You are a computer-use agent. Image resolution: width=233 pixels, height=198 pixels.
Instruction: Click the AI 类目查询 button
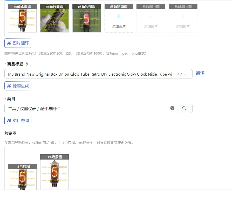18,121
